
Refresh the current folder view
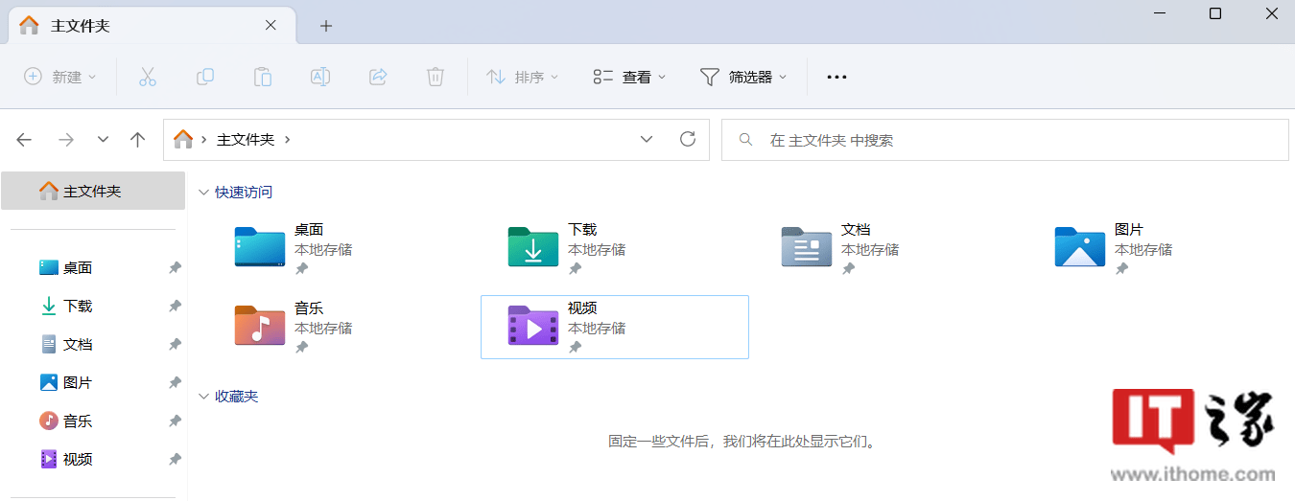point(687,140)
